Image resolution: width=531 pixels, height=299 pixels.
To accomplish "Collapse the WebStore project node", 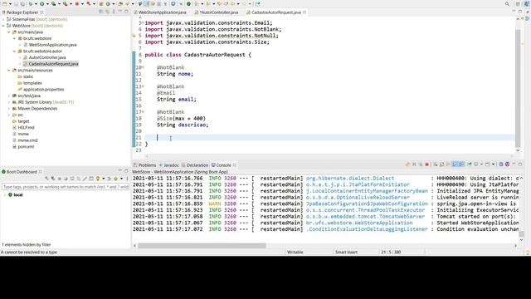I will 3,26.
